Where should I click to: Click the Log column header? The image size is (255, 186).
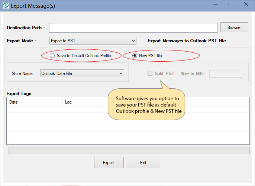85,102
